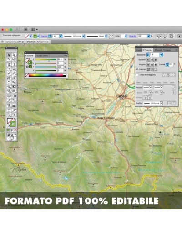Viewport: 182px width, 236px height.
Task: Switch to the Trasparenza tab
Action: tap(167, 50)
